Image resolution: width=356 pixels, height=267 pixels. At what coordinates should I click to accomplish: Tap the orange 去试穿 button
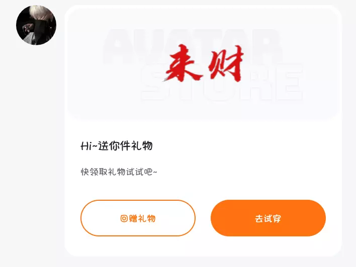pos(268,218)
